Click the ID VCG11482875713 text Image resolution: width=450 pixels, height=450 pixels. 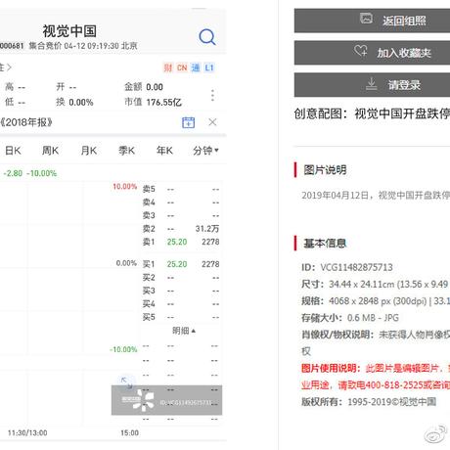[347, 267]
